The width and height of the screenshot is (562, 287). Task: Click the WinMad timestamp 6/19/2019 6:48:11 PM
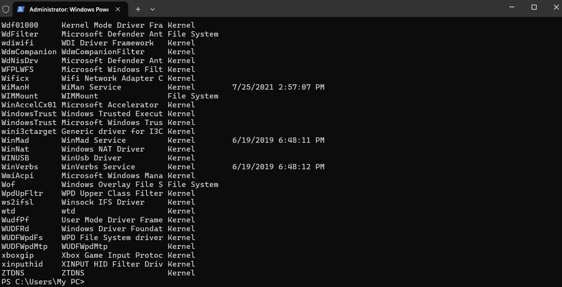278,140
